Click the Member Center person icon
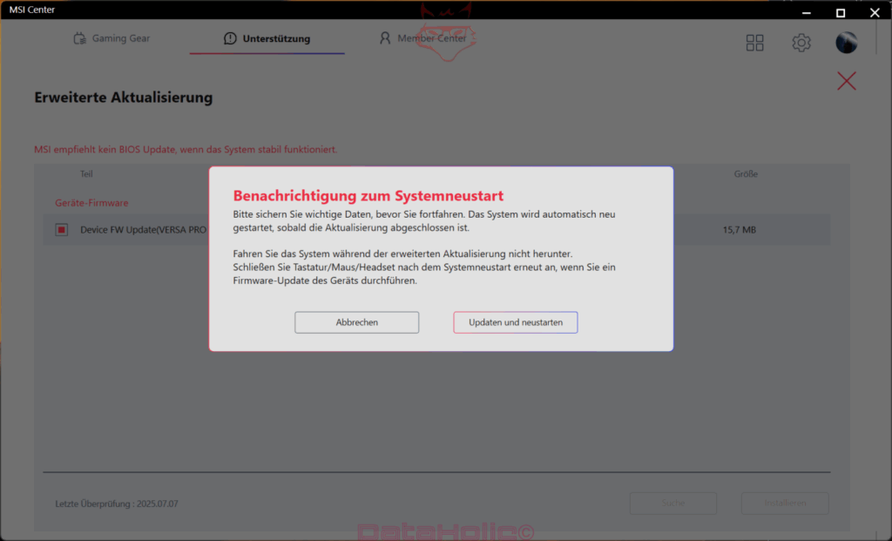892x541 pixels. tap(385, 38)
